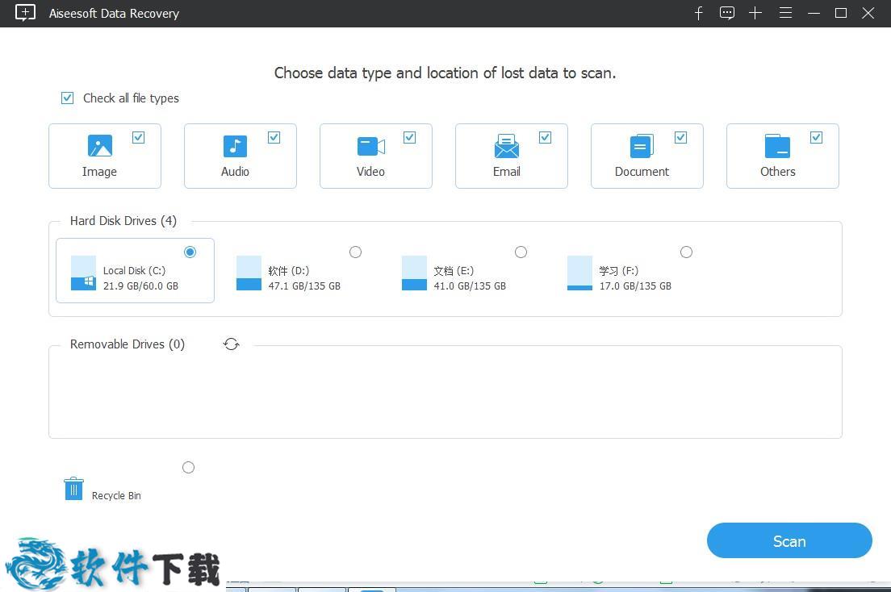891x592 pixels.
Task: Open the feedback chat bubble icon
Action: pyautogui.click(x=727, y=13)
